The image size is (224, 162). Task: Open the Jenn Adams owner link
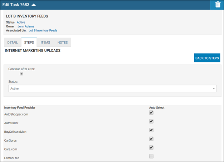(26, 26)
